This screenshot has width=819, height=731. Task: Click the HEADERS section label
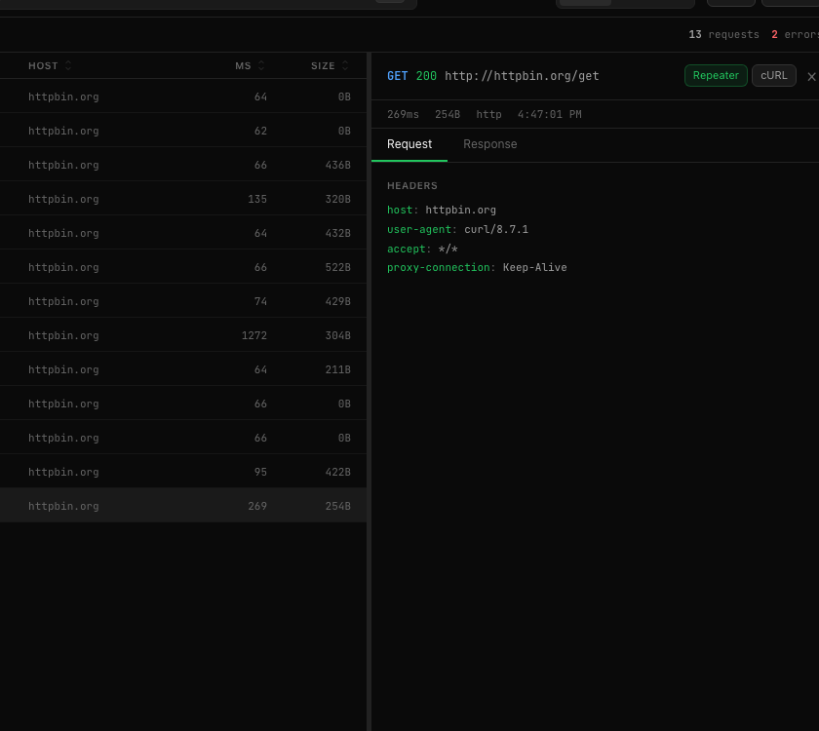tap(412, 186)
